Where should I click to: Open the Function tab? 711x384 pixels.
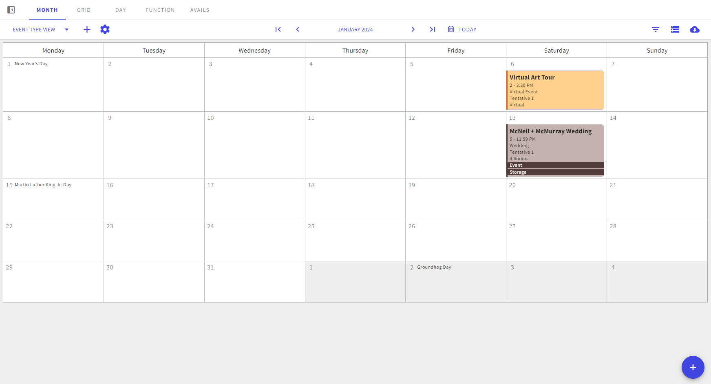(x=160, y=10)
